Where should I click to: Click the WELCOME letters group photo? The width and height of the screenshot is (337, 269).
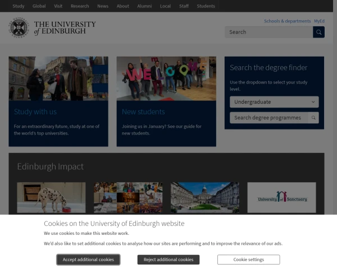166,78
